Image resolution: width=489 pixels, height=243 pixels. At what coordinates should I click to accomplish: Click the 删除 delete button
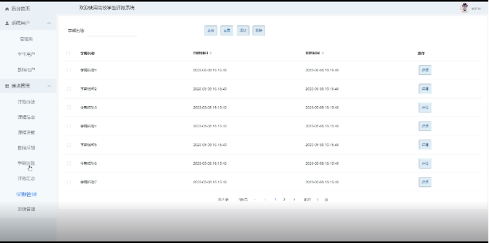[x=259, y=30]
